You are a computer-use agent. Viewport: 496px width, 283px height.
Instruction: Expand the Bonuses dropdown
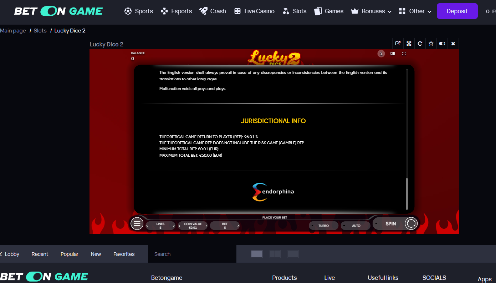(x=371, y=11)
